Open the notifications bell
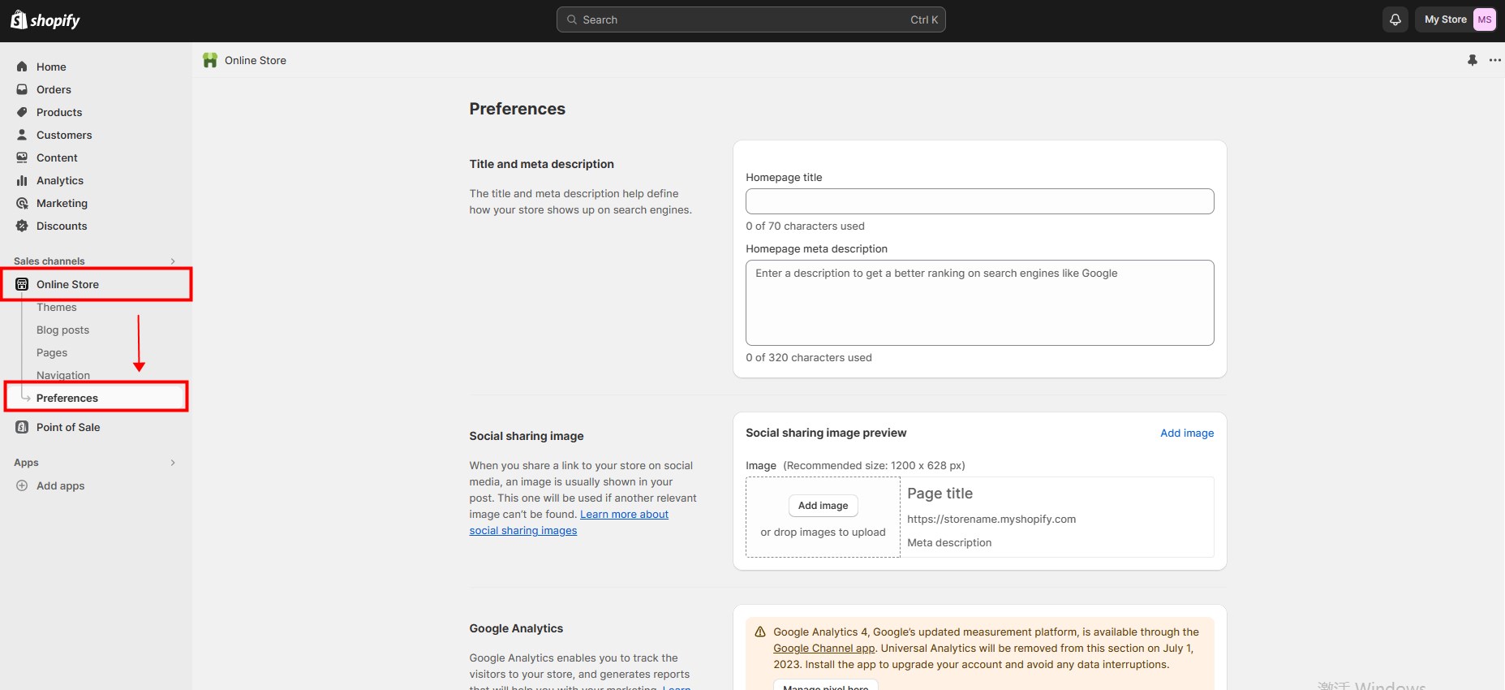The image size is (1505, 690). click(x=1395, y=19)
